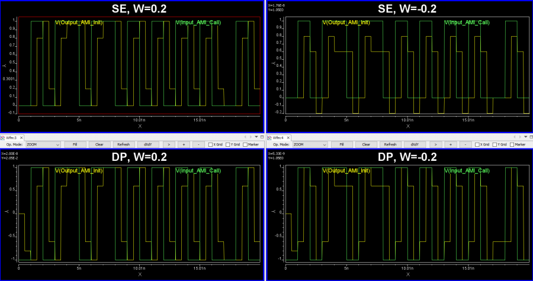Click the '+' zoom-in button in Wfm:3 toolbar
Image resolution: width=533 pixels, height=281 pixels.
click(184, 144)
